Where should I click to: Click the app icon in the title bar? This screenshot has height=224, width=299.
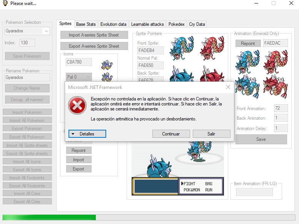click(x=5, y=3)
